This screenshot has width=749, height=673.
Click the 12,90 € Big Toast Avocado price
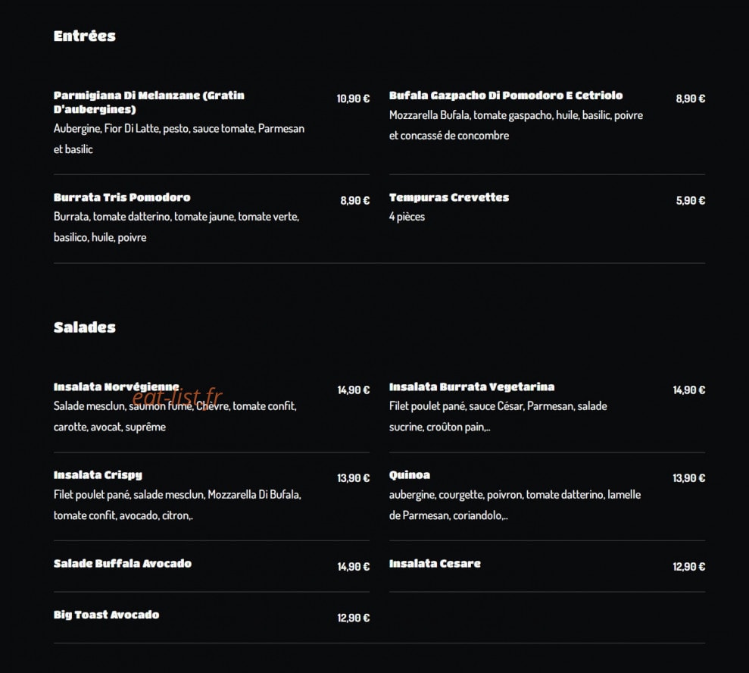[354, 618]
